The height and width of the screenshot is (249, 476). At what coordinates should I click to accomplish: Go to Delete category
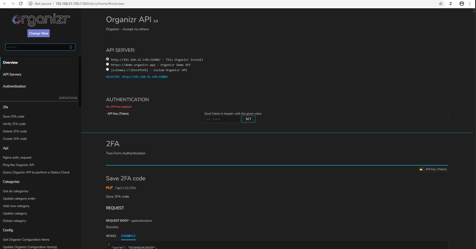point(14,221)
